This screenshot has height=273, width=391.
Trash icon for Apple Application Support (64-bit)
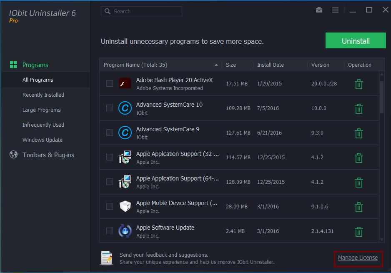click(358, 183)
